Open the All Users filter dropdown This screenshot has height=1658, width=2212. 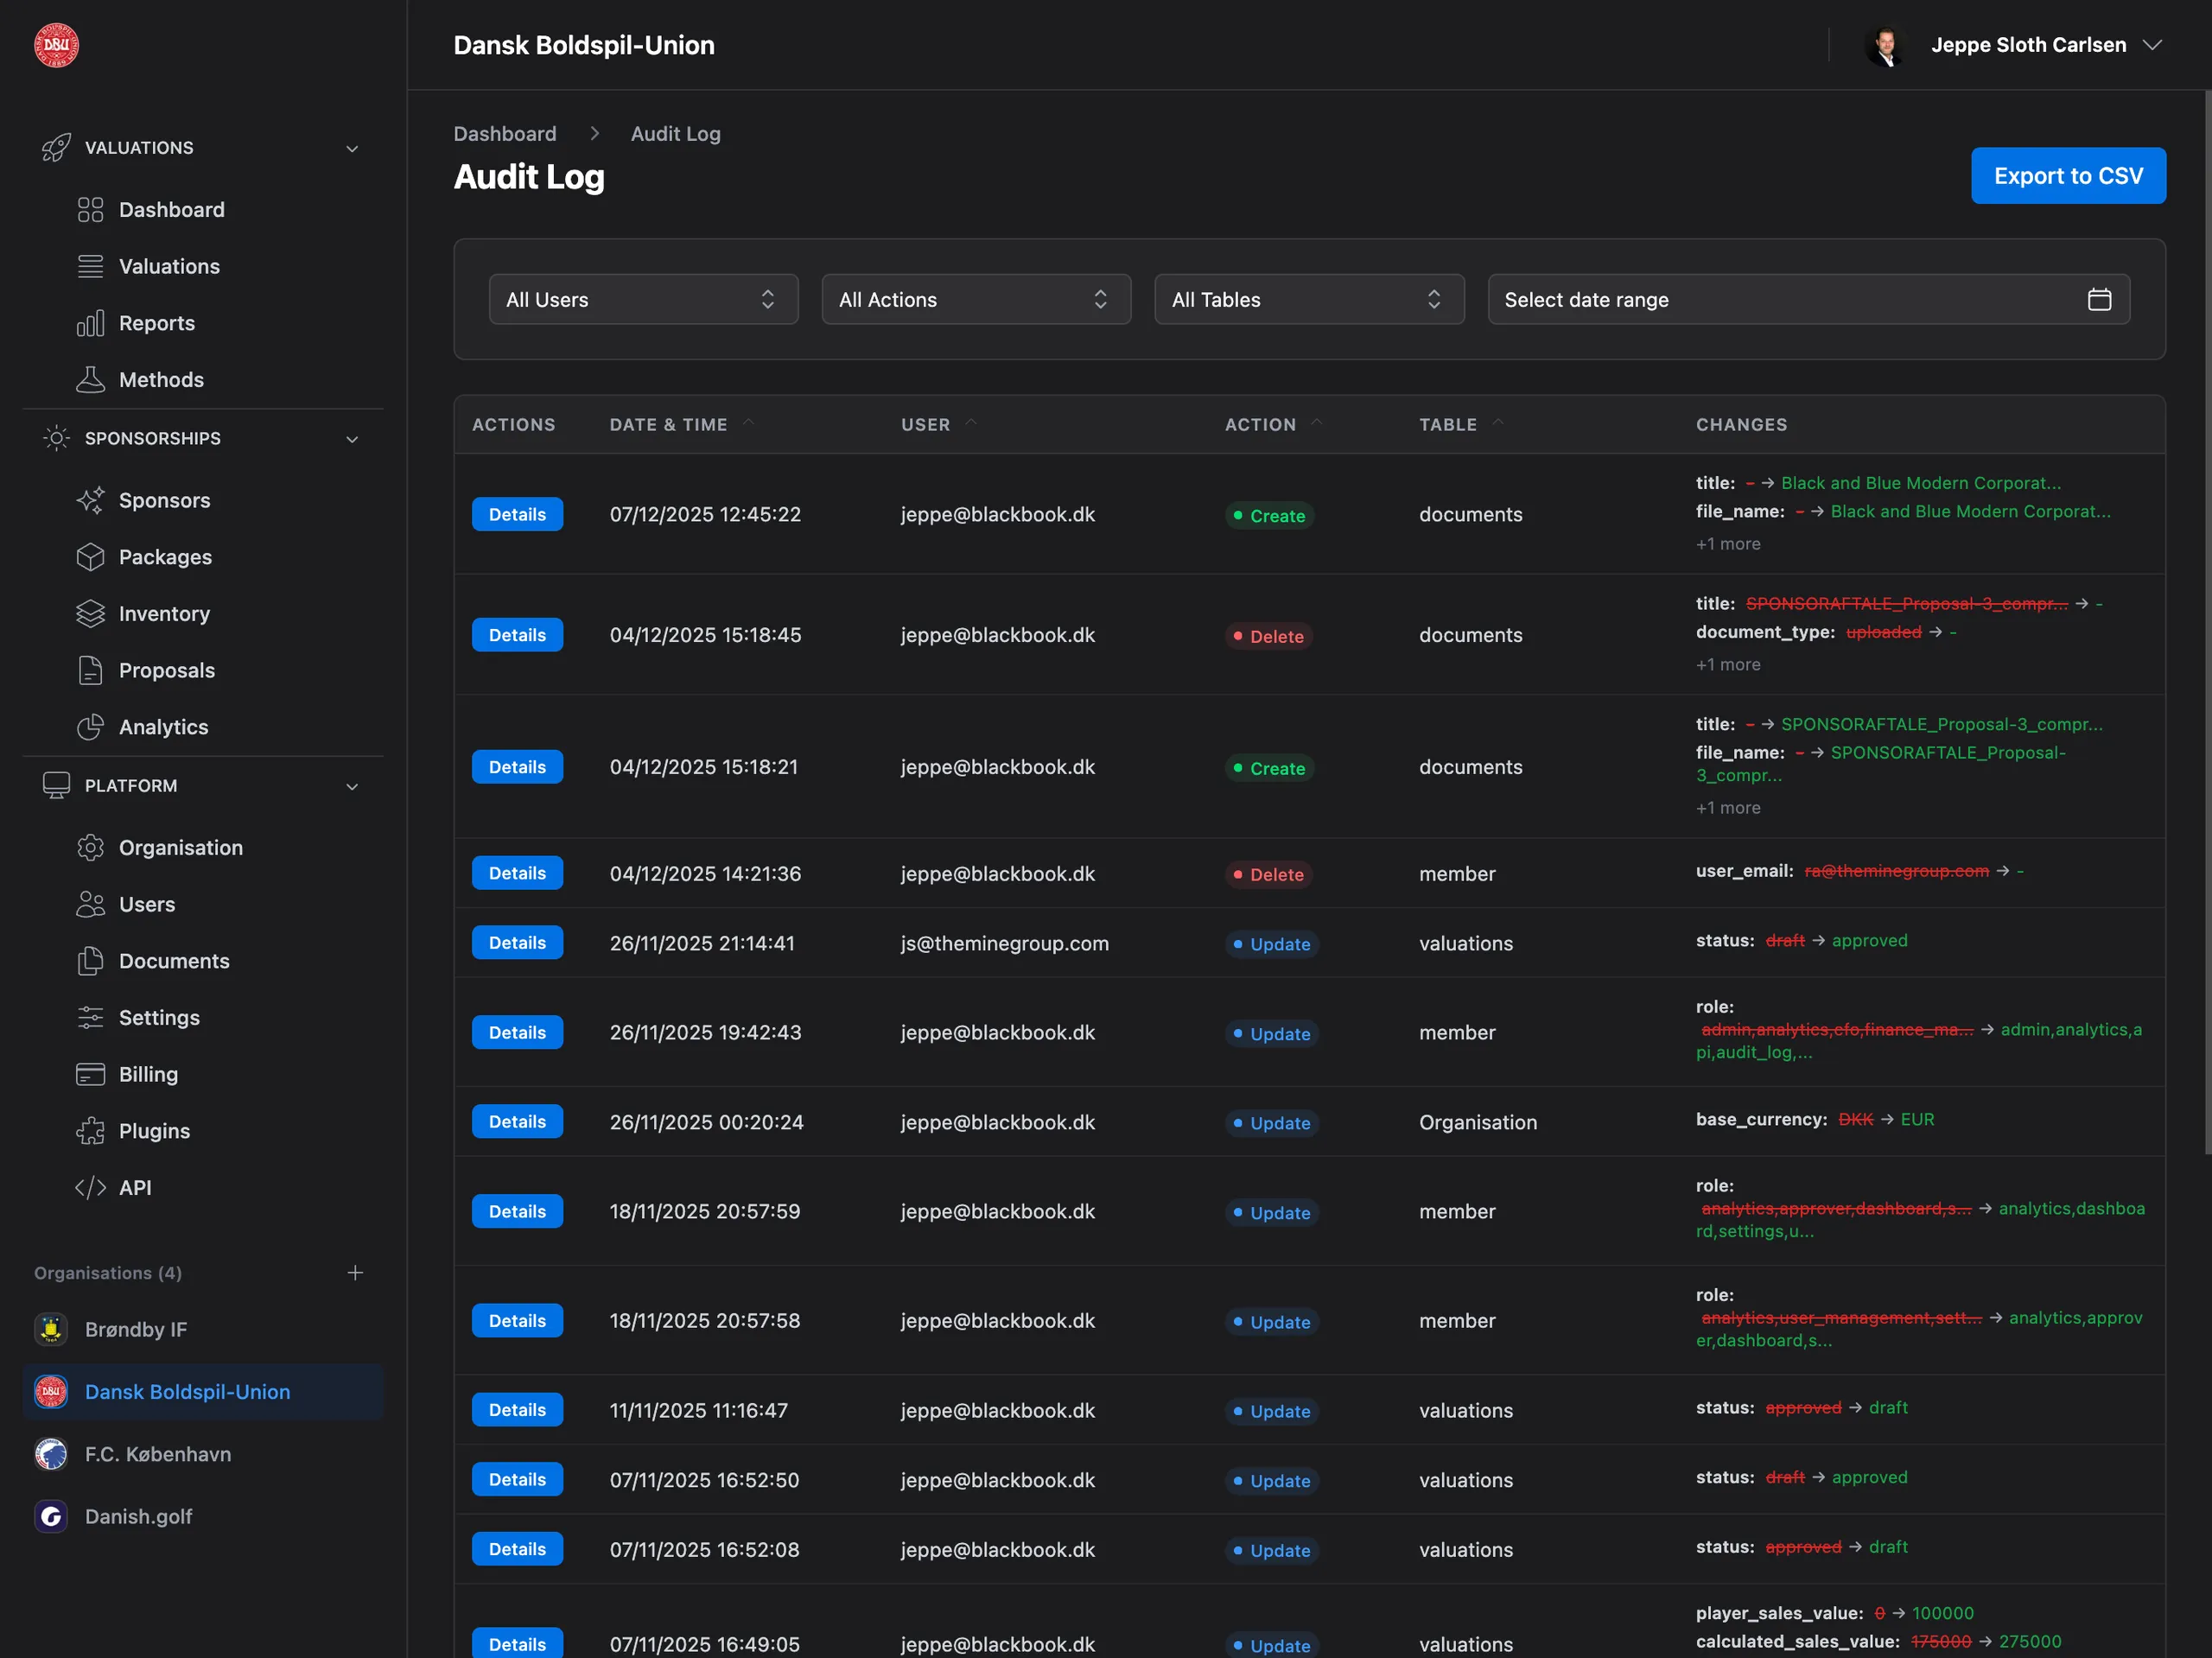click(x=643, y=300)
